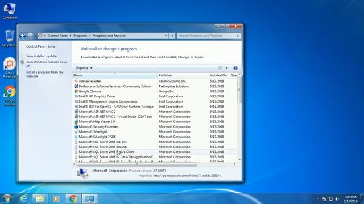Sort the list by Publisher column

tap(183, 75)
